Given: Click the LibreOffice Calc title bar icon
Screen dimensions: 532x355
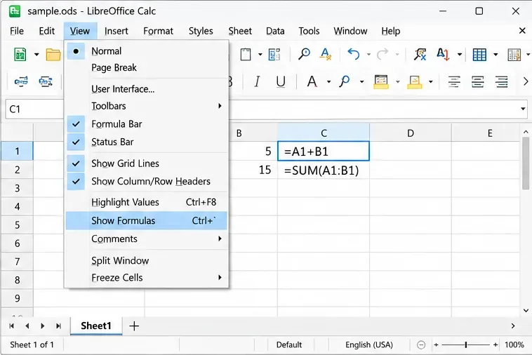Looking at the screenshot, I should tap(15, 11).
